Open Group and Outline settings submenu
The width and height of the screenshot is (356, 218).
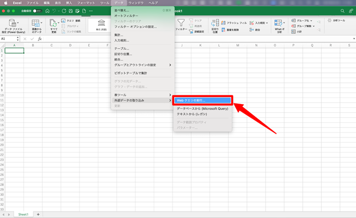click(x=142, y=65)
